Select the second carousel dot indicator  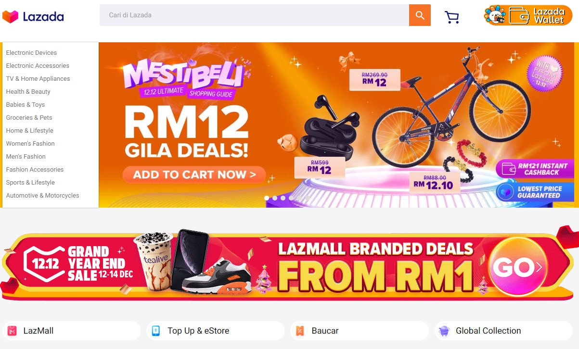pyautogui.click(x=275, y=198)
